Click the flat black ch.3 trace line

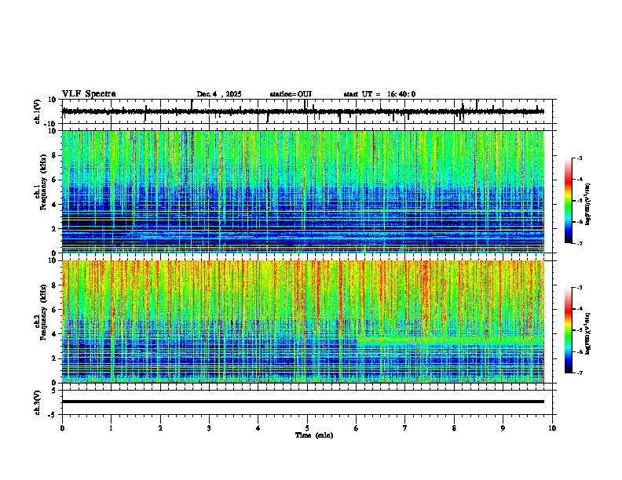[302, 402]
